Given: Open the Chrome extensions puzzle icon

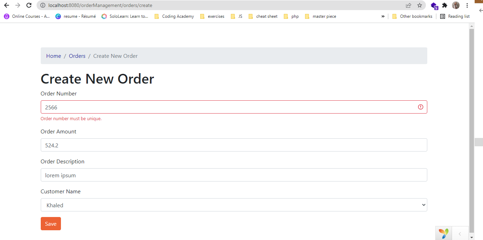Looking at the screenshot, I should click(444, 5).
